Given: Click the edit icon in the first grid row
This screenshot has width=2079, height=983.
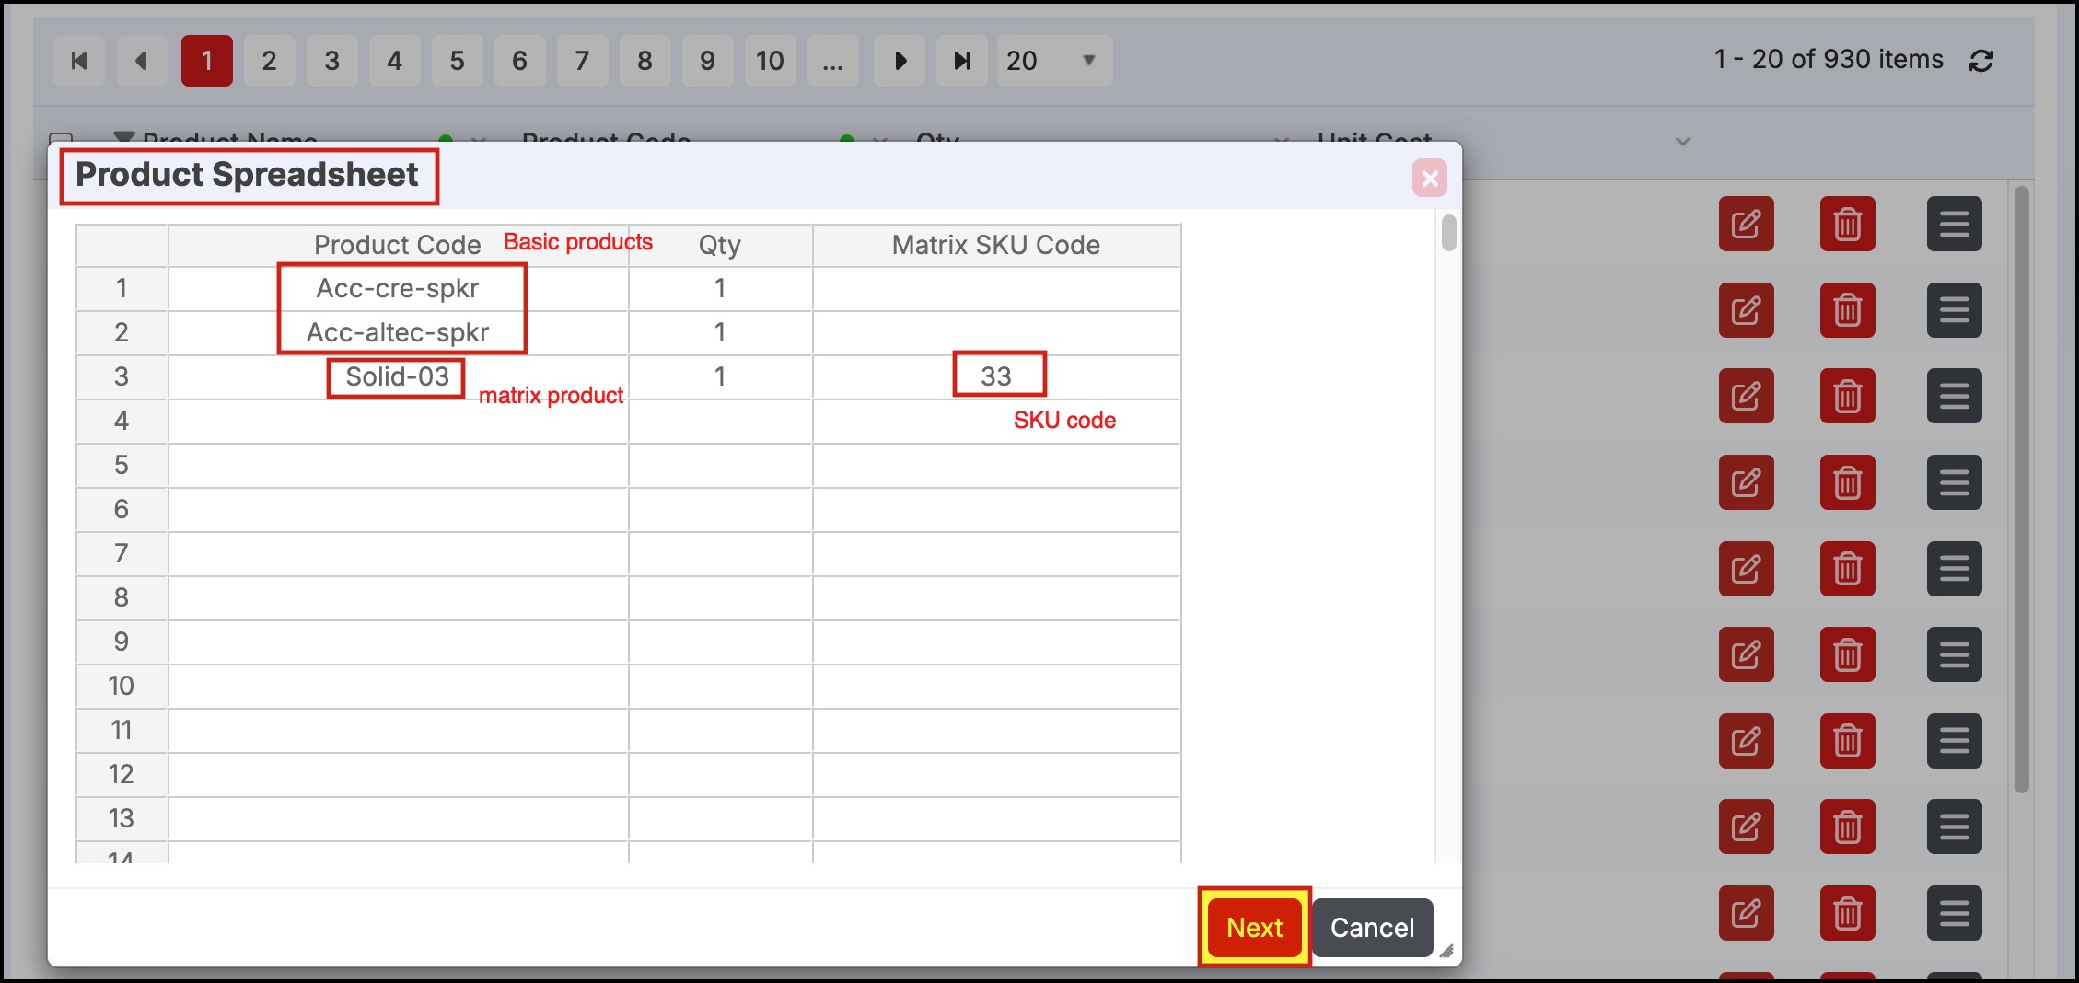Looking at the screenshot, I should click(x=1747, y=224).
